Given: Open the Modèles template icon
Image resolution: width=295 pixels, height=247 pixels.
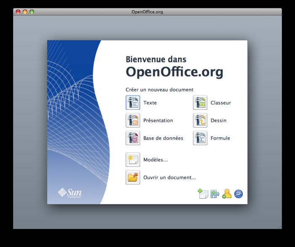Looking at the screenshot, I should 133,159.
